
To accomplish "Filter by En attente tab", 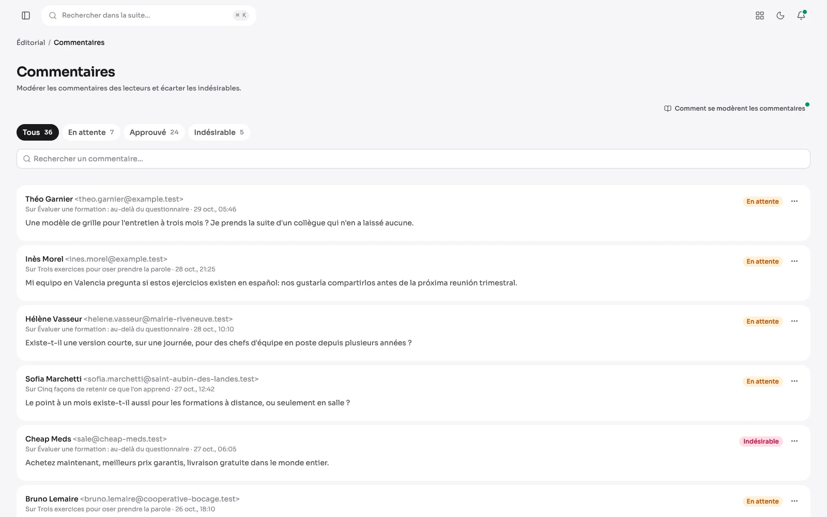I will click(91, 132).
